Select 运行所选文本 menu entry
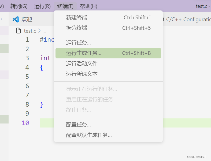Image resolution: width=211 pixels, height=161 pixels. [x=108, y=74]
